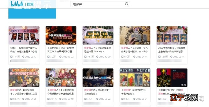Open the 09:12 Cyberpunk 2077 thumbnail
209x107 pixels.
[172, 78]
